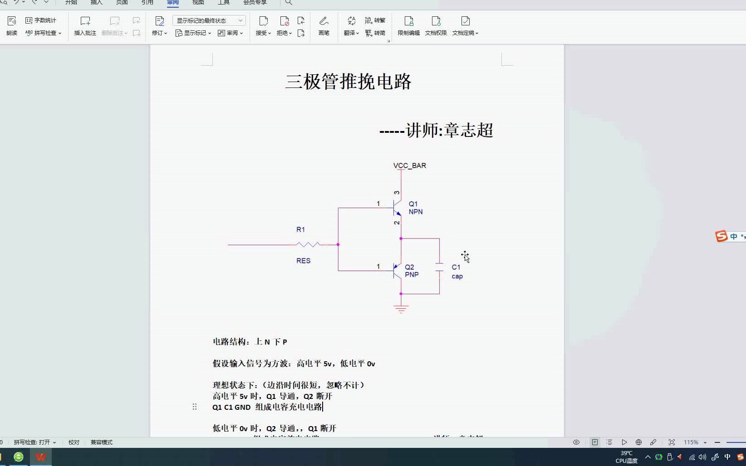Image resolution: width=746 pixels, height=466 pixels.
Task: Click the pen writing mode icon in status bar
Action: click(x=653, y=442)
